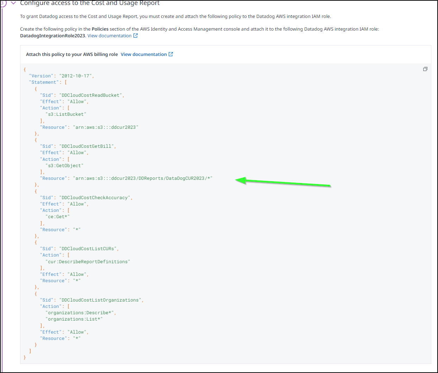Click the DDCloudCostCheckAccuracy Sid line
The width and height of the screenshot is (438, 373).
coord(86,198)
